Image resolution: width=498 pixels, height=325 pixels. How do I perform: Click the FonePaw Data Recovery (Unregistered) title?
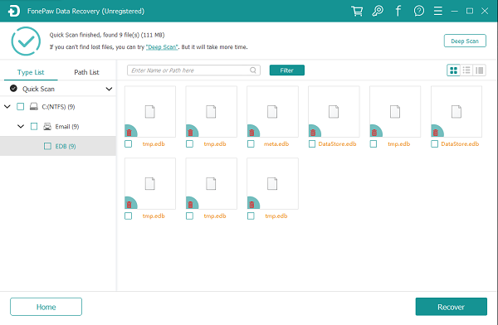(x=85, y=11)
